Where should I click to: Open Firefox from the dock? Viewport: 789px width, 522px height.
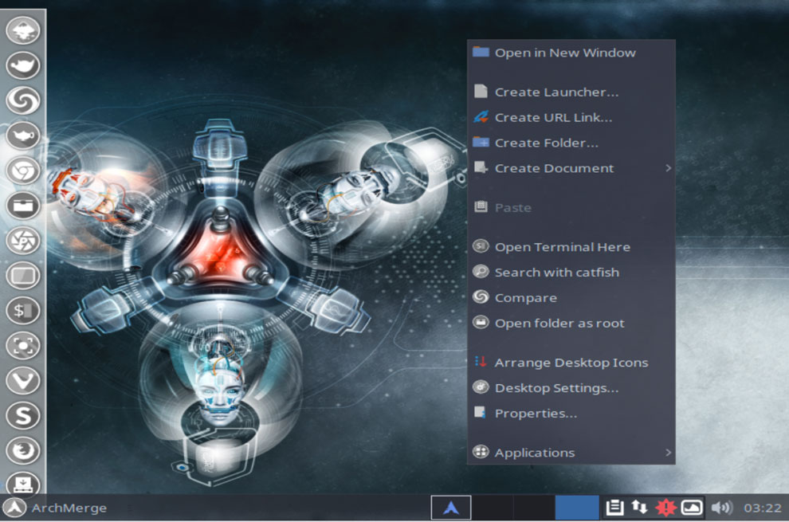(23, 450)
